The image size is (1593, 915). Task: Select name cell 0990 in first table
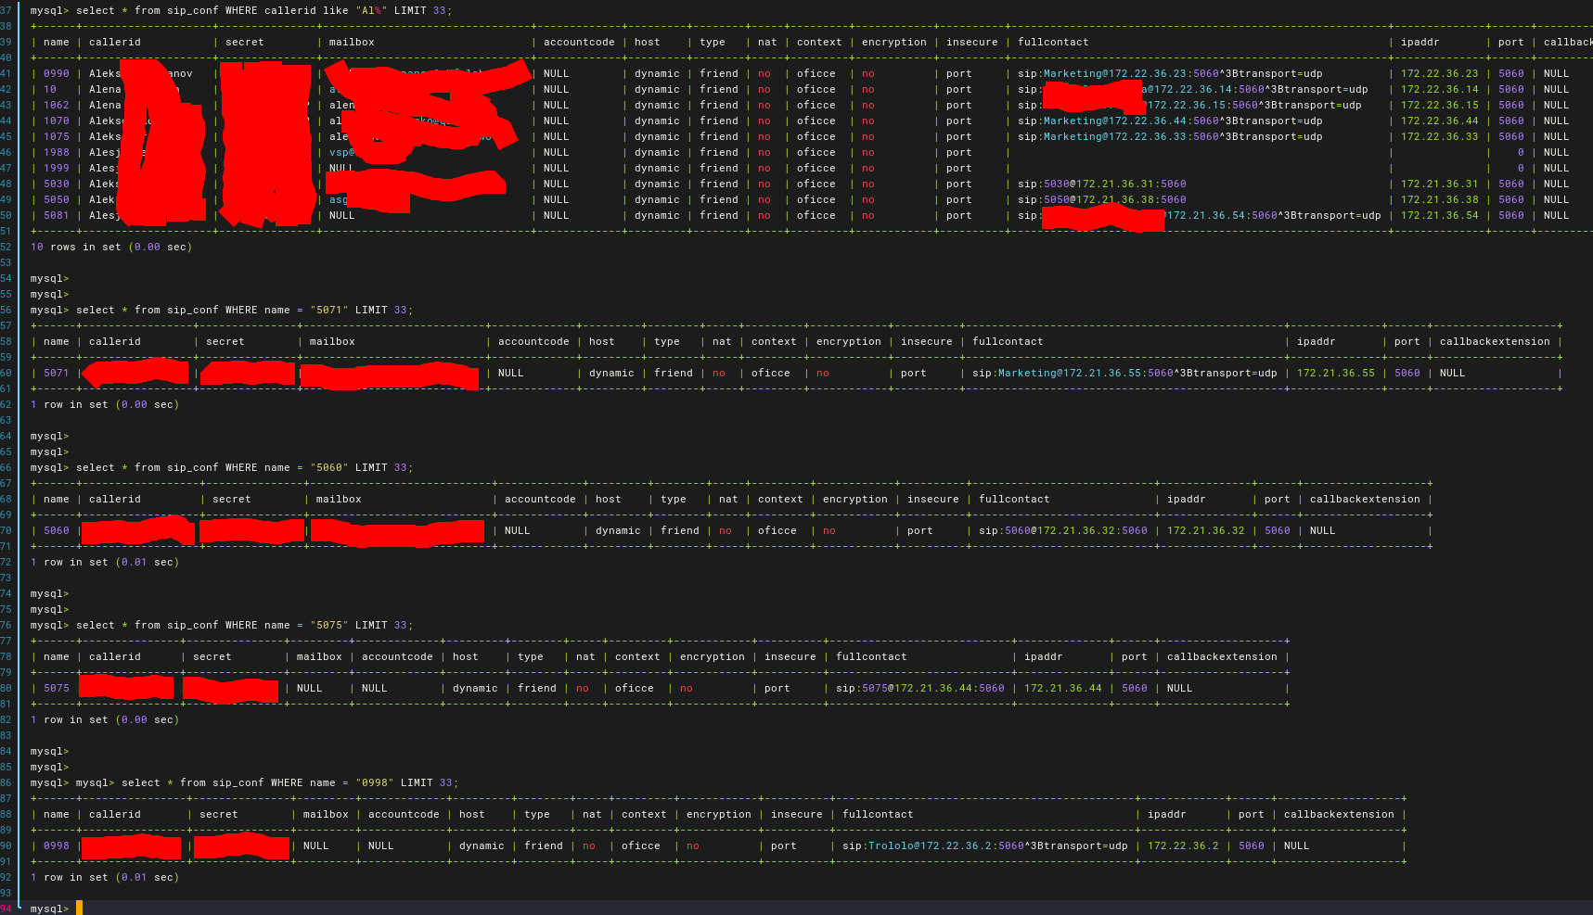[x=56, y=73]
